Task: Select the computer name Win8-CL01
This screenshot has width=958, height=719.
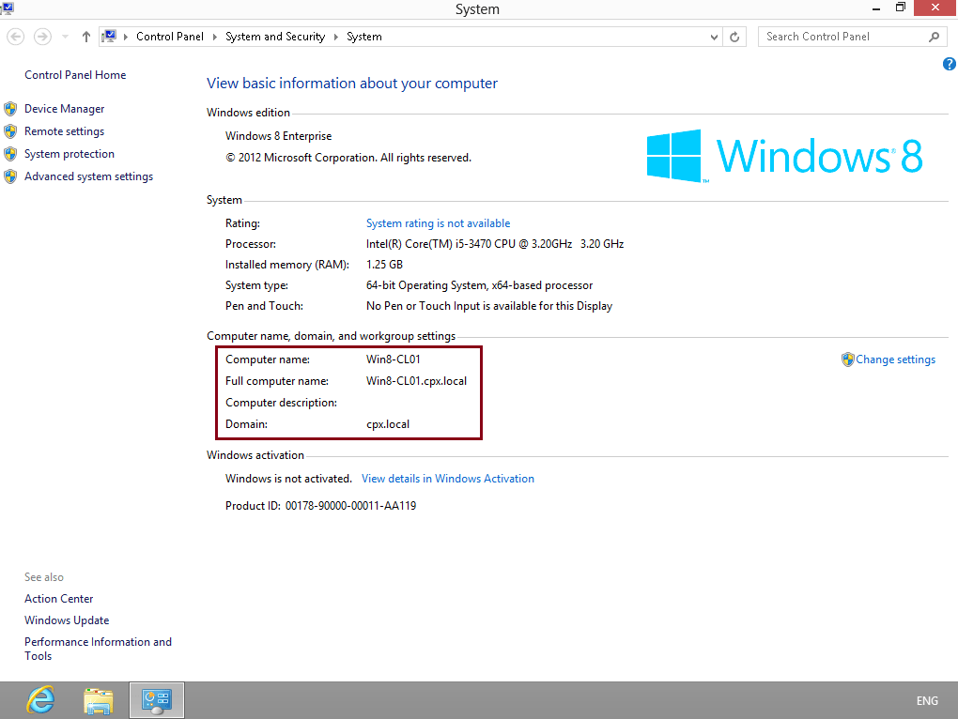Action: (x=393, y=359)
